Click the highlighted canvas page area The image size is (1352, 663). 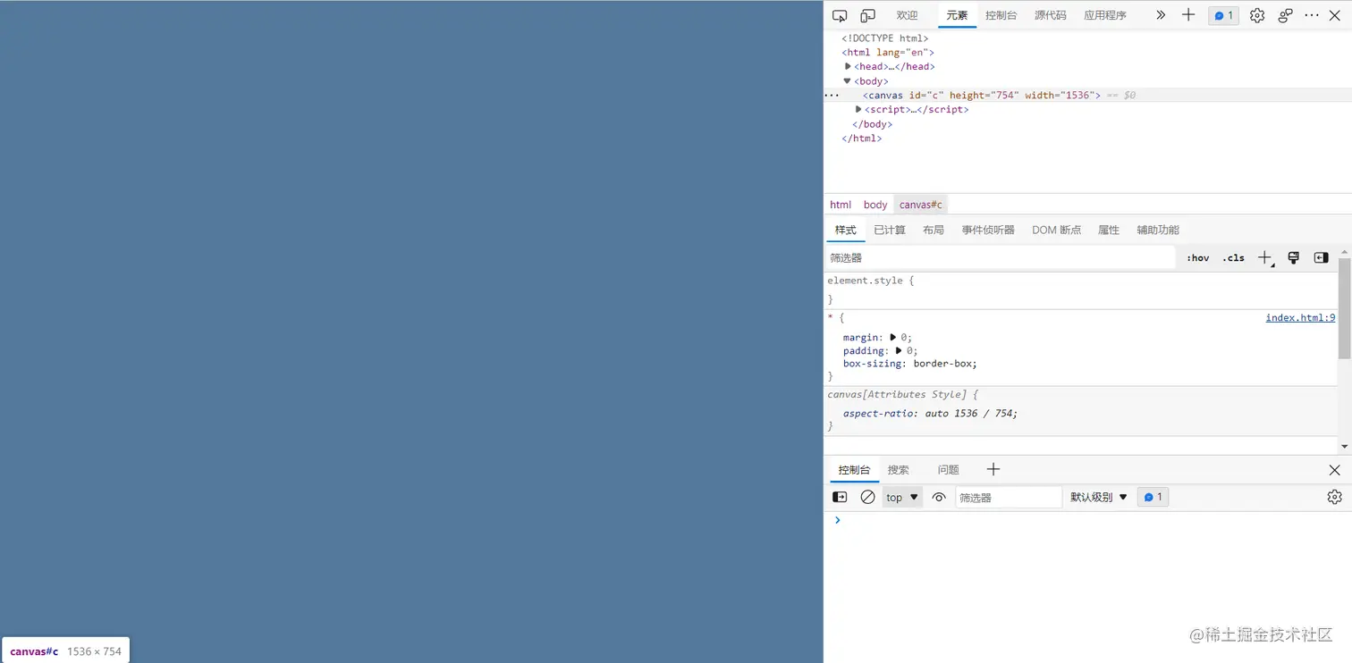411,331
